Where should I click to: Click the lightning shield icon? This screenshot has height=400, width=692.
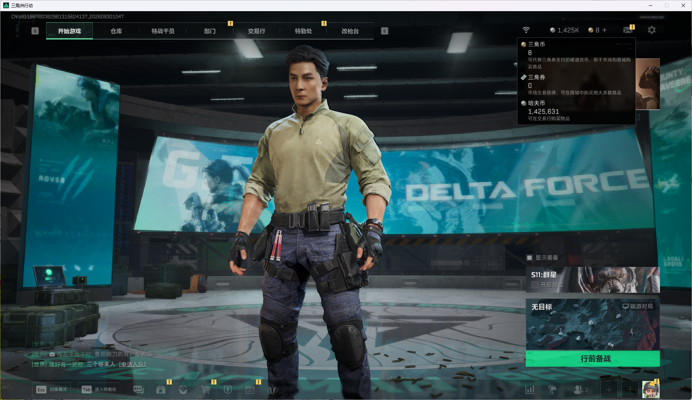click(228, 390)
